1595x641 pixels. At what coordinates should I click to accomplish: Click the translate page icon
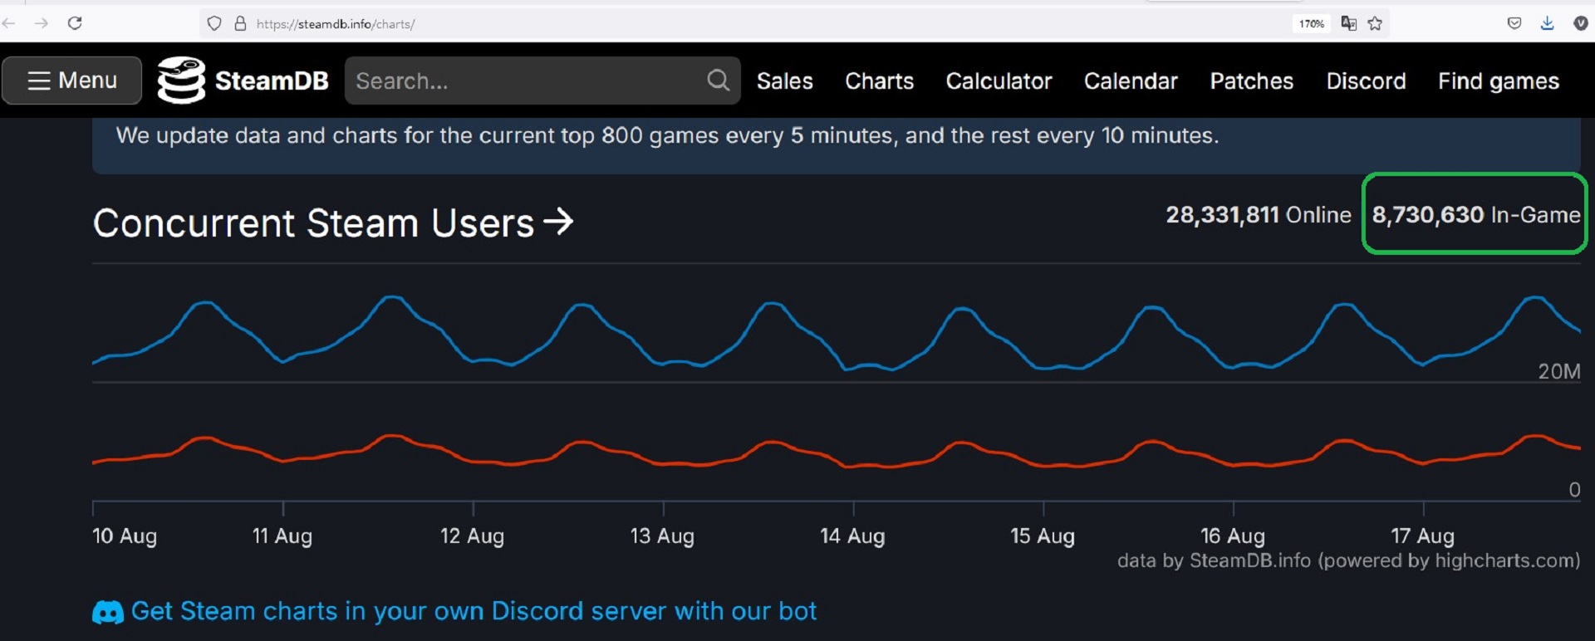[1349, 23]
